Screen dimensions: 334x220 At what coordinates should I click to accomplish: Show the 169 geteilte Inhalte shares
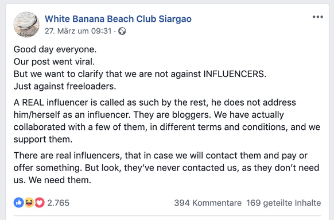click(283, 203)
